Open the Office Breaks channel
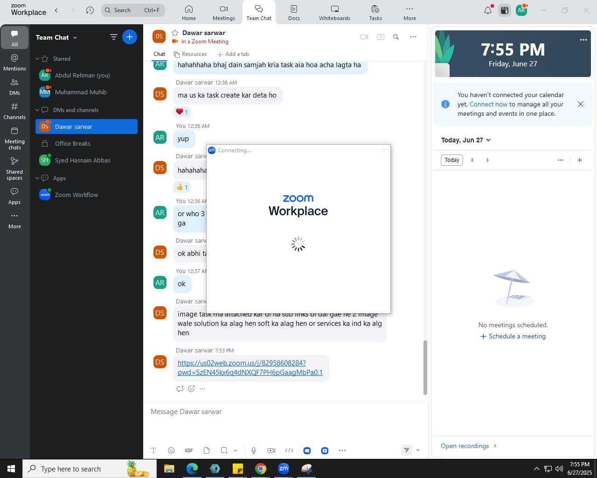Viewport: 597px width, 478px height. pos(86,143)
